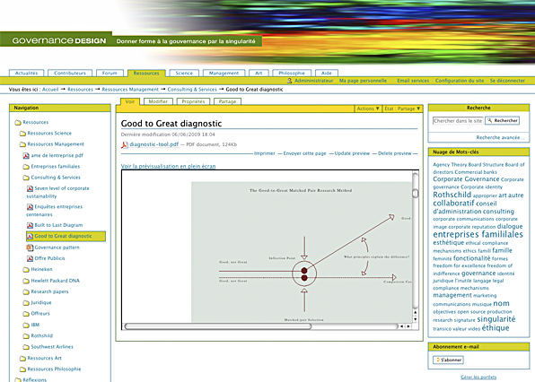Image resolution: width=535 pixels, height=382 pixels.
Task: Click the Ressources Art folder icon
Action: coord(22,358)
